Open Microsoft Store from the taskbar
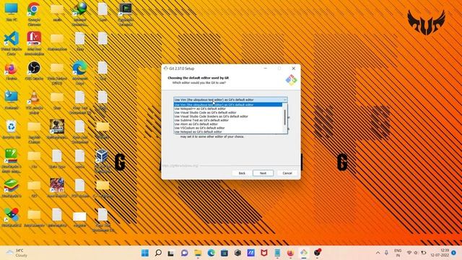 tap(225, 253)
